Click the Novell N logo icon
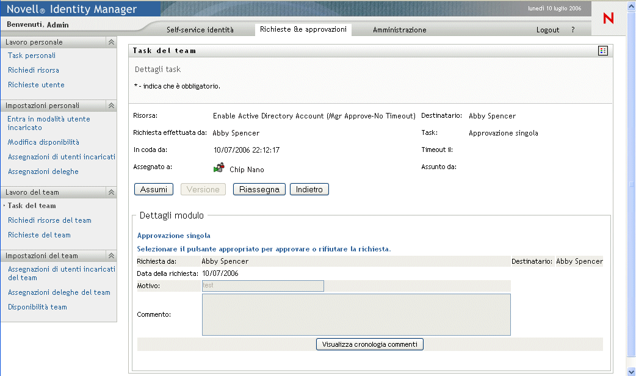 (x=608, y=18)
